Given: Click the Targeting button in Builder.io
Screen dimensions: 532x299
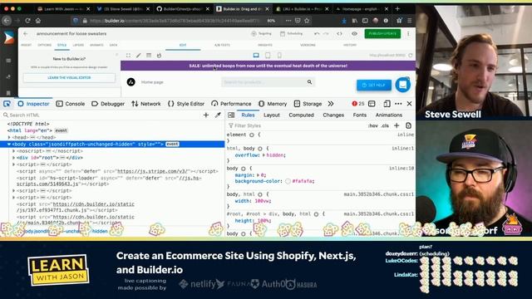Looking at the screenshot, I should [262, 33].
